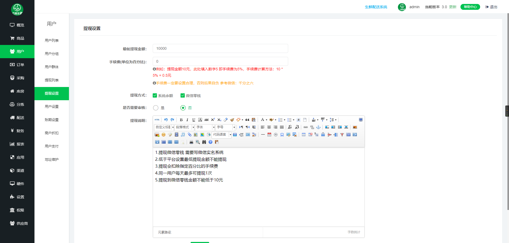Insert a special character with the Omega icon
Image resolution: width=509 pixels, height=243 pixels.
282,135
